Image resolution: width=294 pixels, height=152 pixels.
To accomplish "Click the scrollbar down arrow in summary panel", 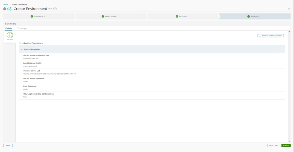I will [x=289, y=141].
